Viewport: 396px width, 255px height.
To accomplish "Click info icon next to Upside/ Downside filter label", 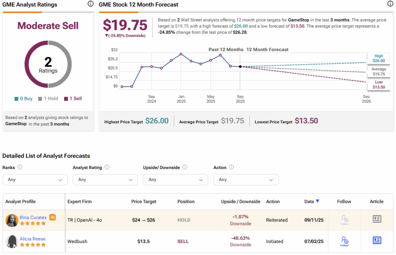I will [x=185, y=167].
